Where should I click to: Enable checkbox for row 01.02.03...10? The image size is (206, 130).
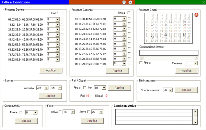(62, 19)
